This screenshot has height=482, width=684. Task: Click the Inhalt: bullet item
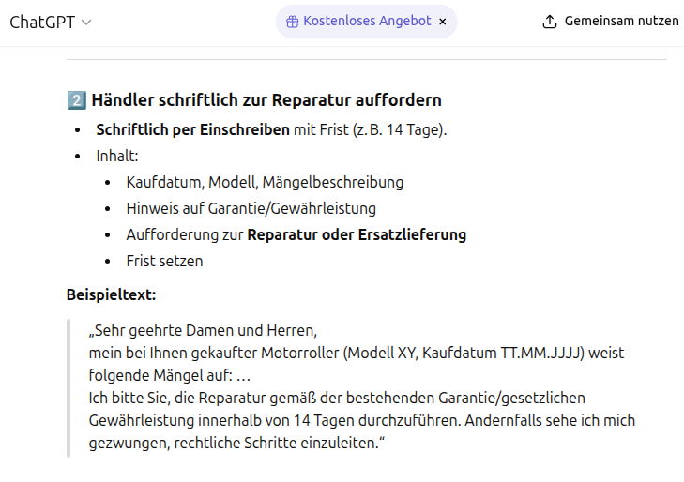[x=117, y=156]
